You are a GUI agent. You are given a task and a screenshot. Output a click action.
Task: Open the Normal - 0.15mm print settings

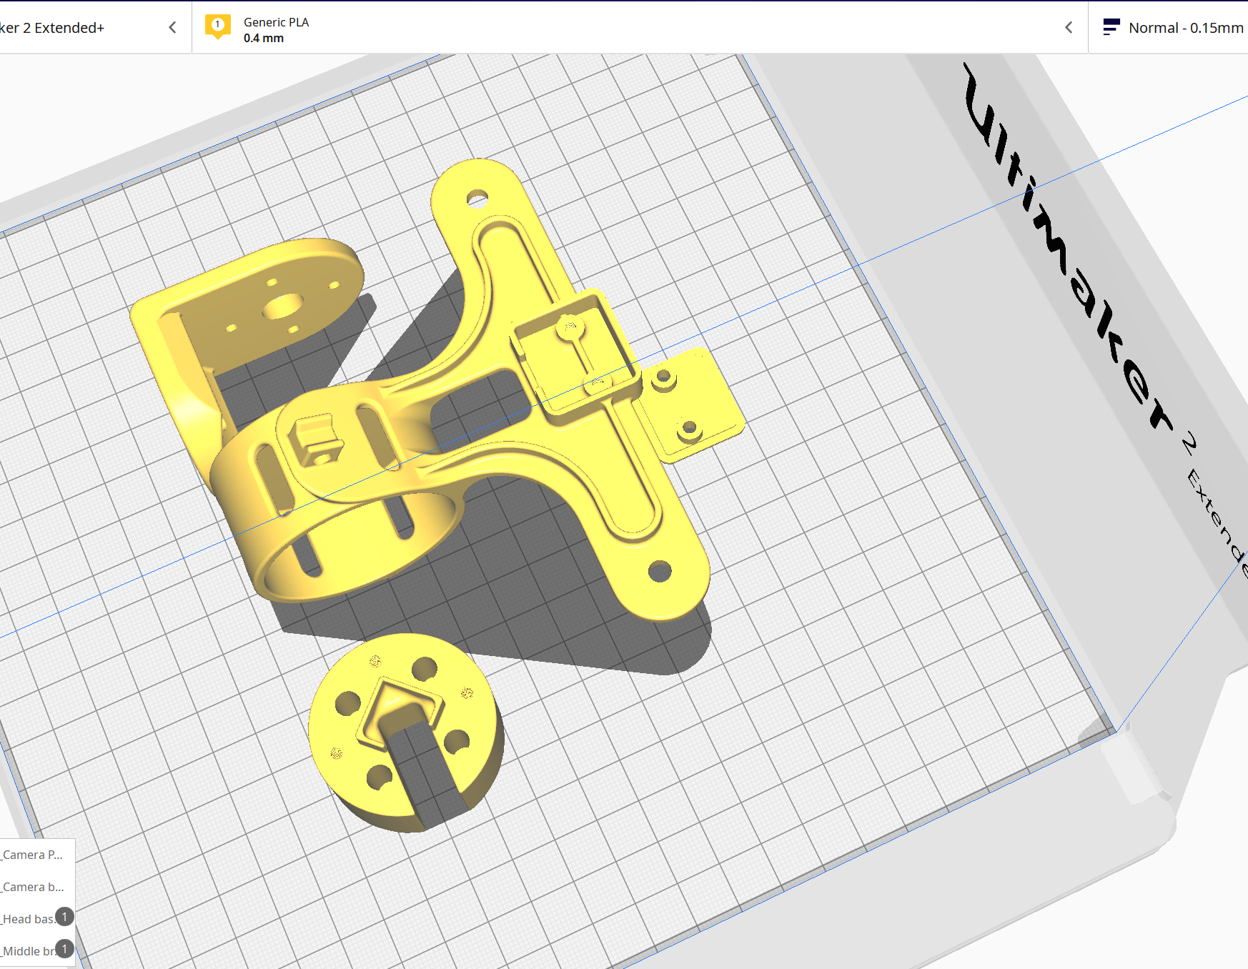pos(1185,28)
